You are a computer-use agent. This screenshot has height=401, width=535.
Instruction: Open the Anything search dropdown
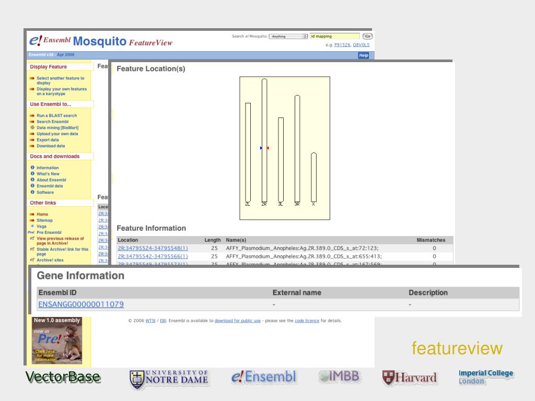(288, 36)
